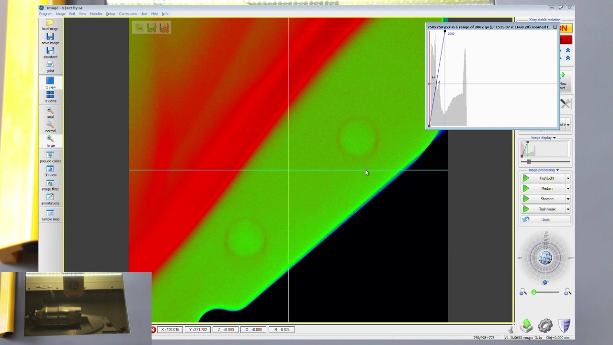Open the Setup menu
This screenshot has width=613, height=345.
pos(111,14)
